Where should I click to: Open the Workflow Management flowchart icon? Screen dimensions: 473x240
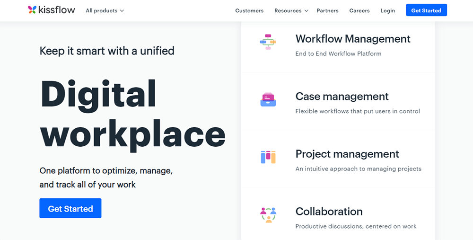268,42
